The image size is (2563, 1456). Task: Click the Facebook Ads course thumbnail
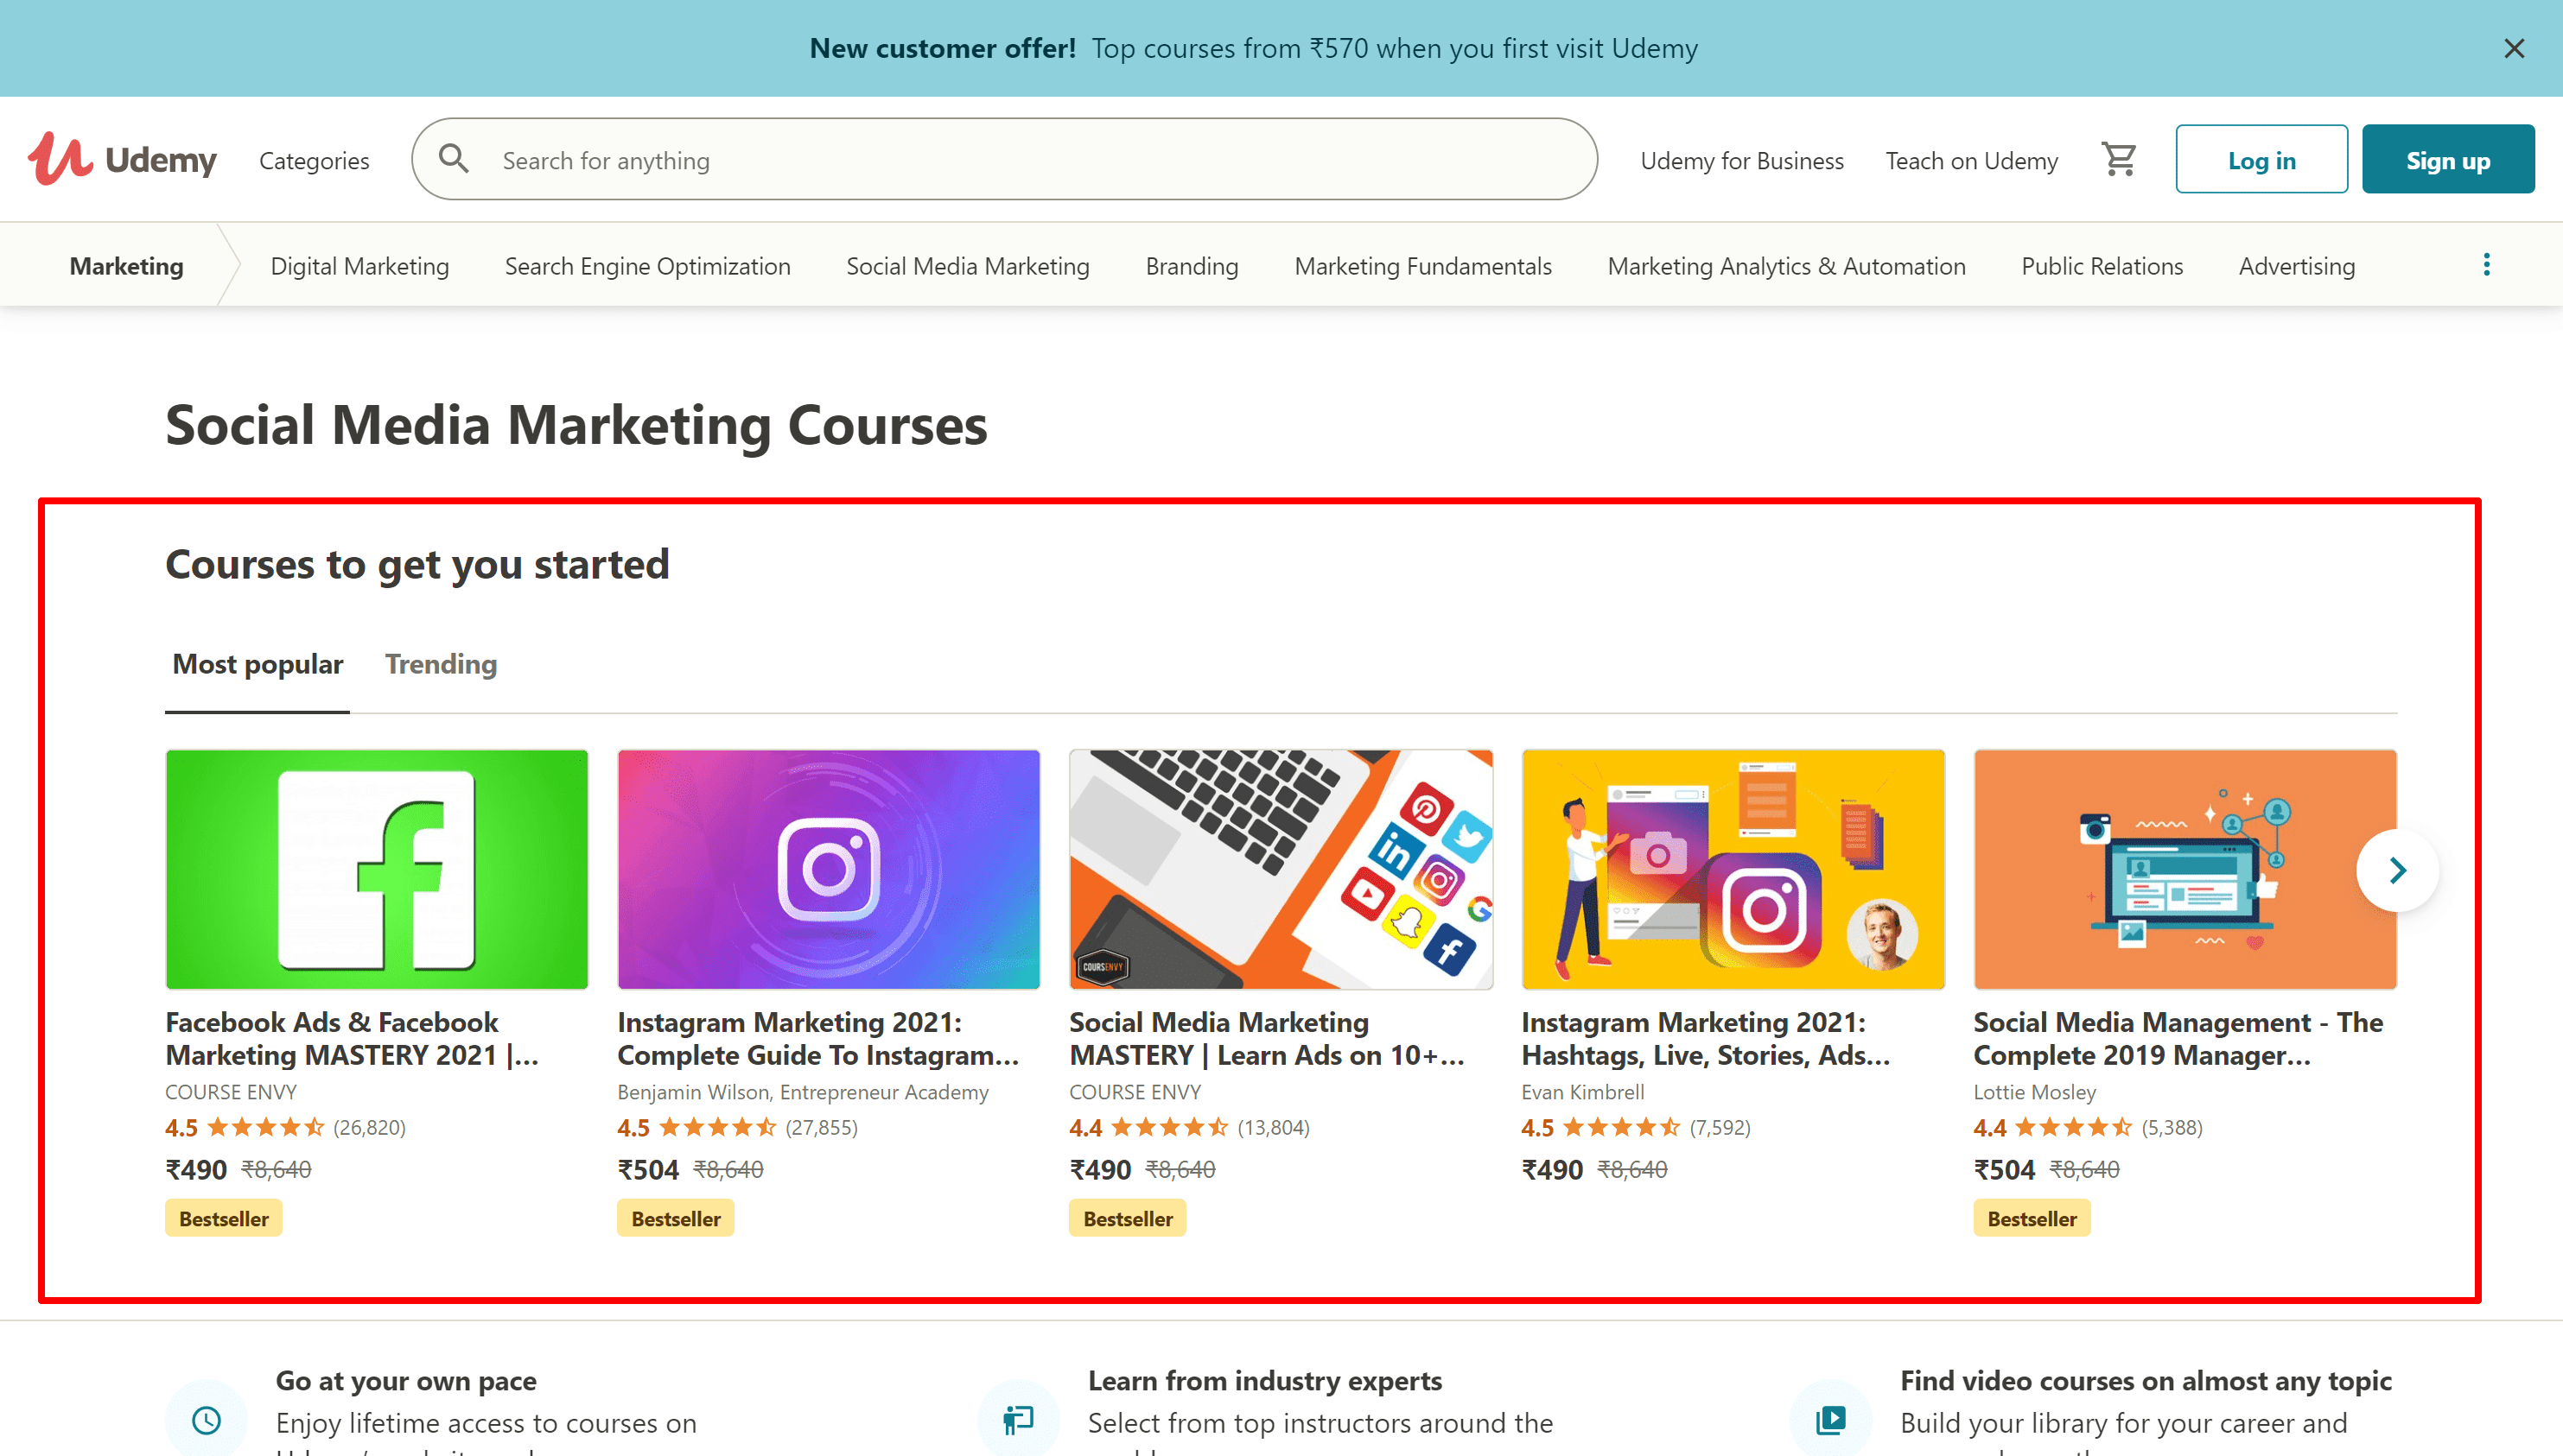(377, 869)
